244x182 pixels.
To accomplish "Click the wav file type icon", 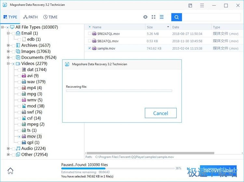I will click(24, 82).
